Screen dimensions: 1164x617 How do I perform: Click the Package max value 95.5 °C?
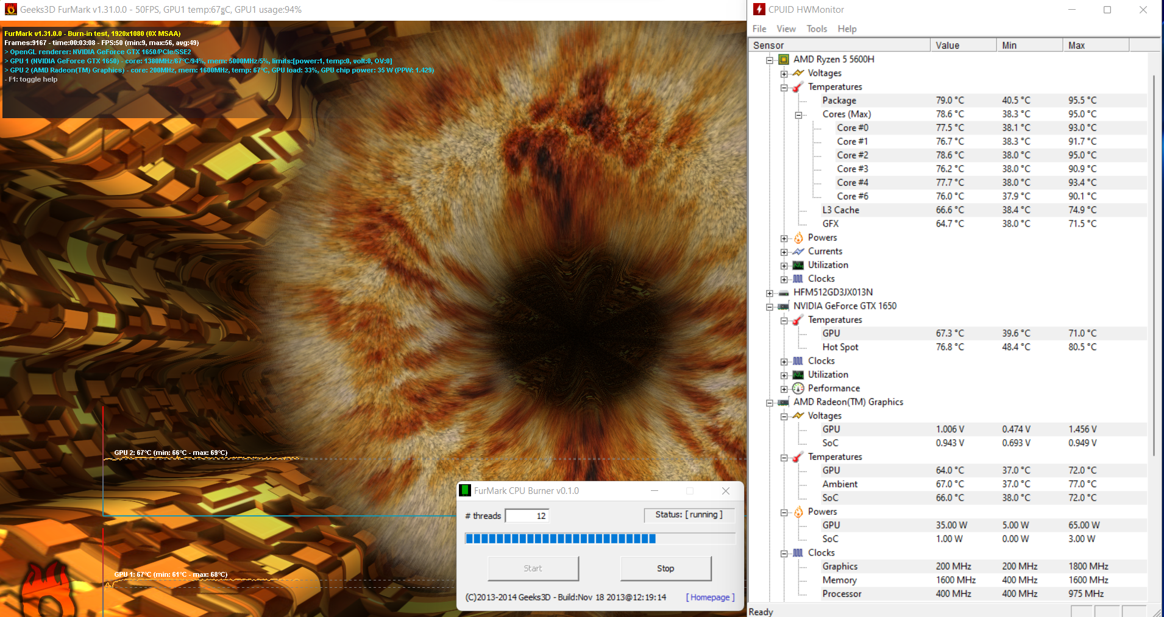[1082, 100]
